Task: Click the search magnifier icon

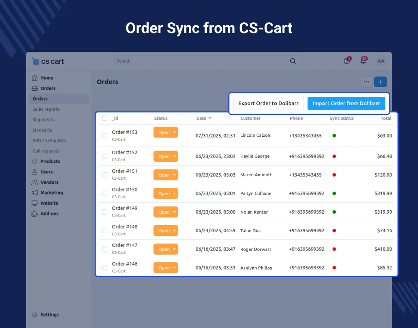Action: 293,61
